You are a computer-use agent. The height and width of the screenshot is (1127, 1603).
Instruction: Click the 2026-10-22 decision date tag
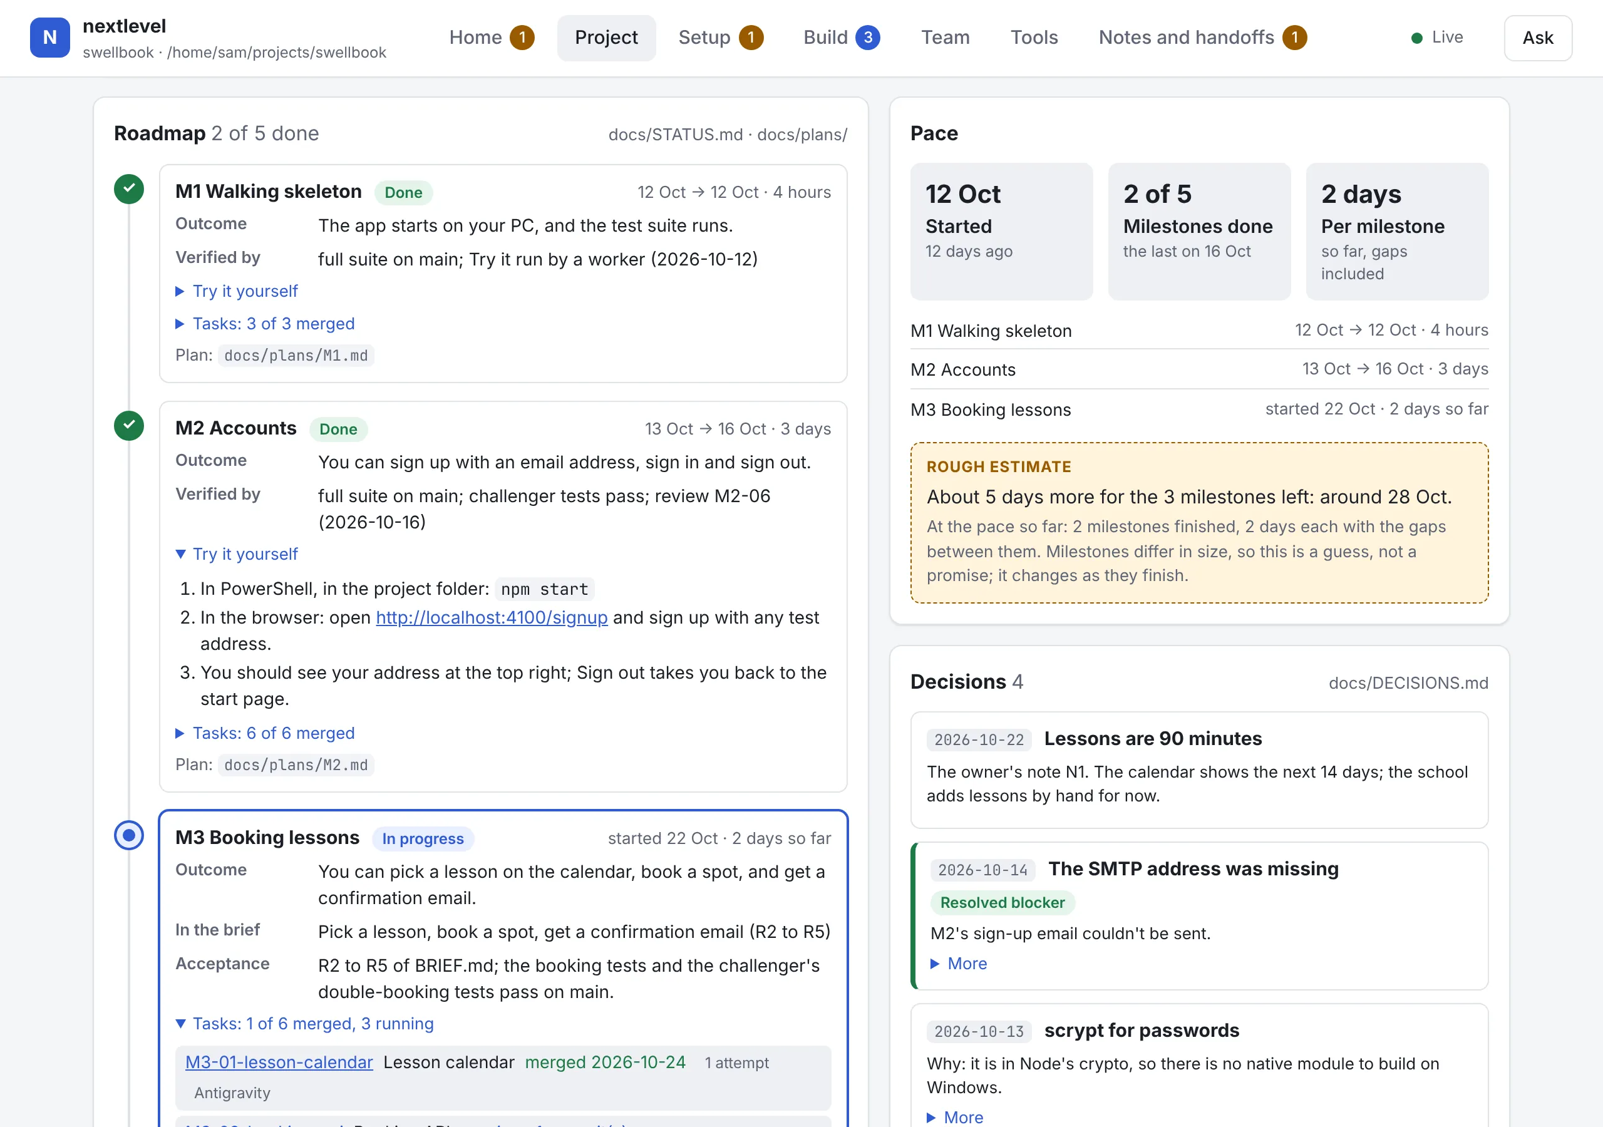coord(979,739)
